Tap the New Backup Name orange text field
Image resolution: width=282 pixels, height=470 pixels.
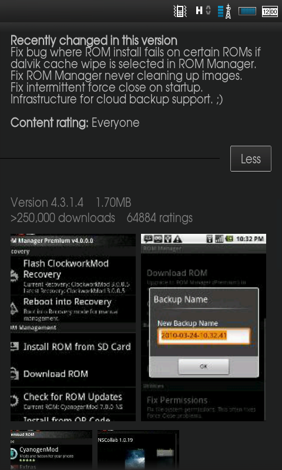tap(203, 335)
